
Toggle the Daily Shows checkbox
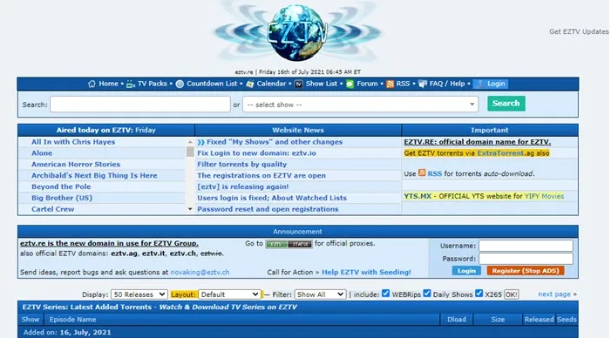(427, 294)
